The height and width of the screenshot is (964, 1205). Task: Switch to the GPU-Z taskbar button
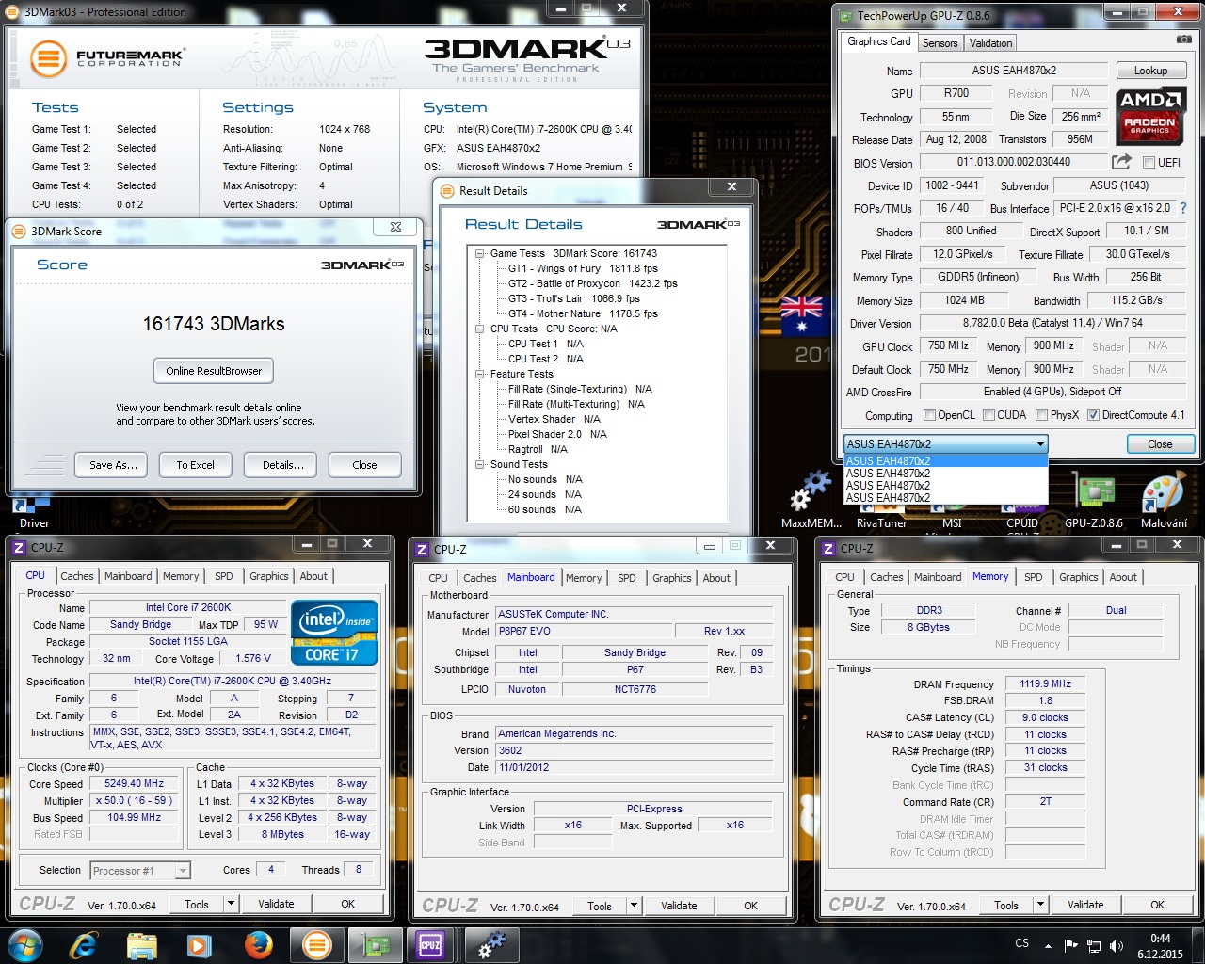(x=376, y=944)
